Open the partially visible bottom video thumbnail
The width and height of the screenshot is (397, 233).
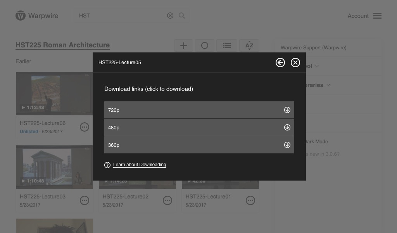coord(54,226)
